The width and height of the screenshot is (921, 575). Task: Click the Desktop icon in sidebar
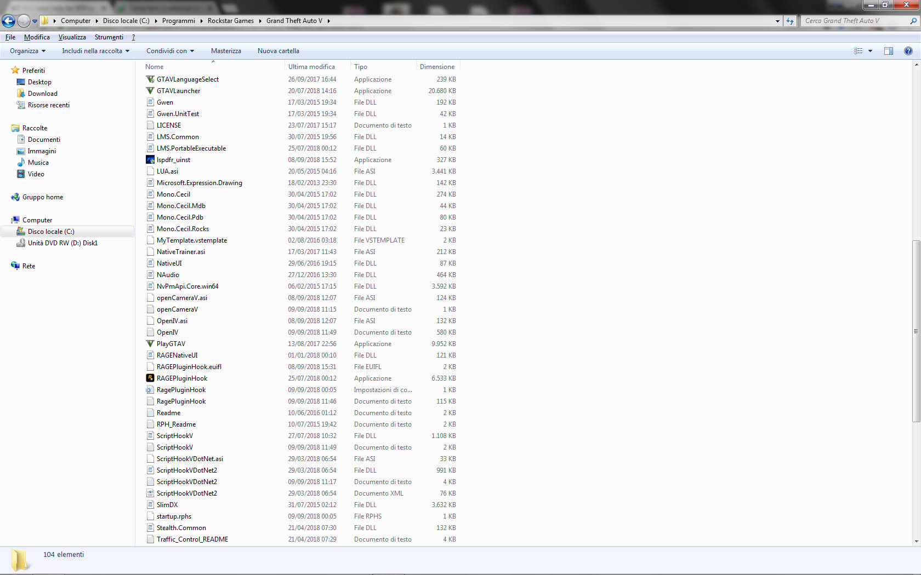tap(21, 82)
